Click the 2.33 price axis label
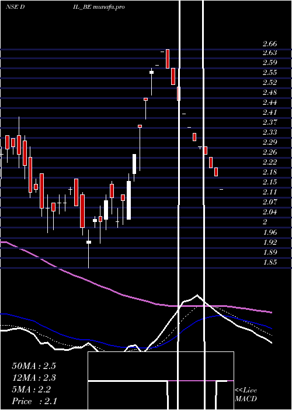292x410 pixels. tap(270, 132)
